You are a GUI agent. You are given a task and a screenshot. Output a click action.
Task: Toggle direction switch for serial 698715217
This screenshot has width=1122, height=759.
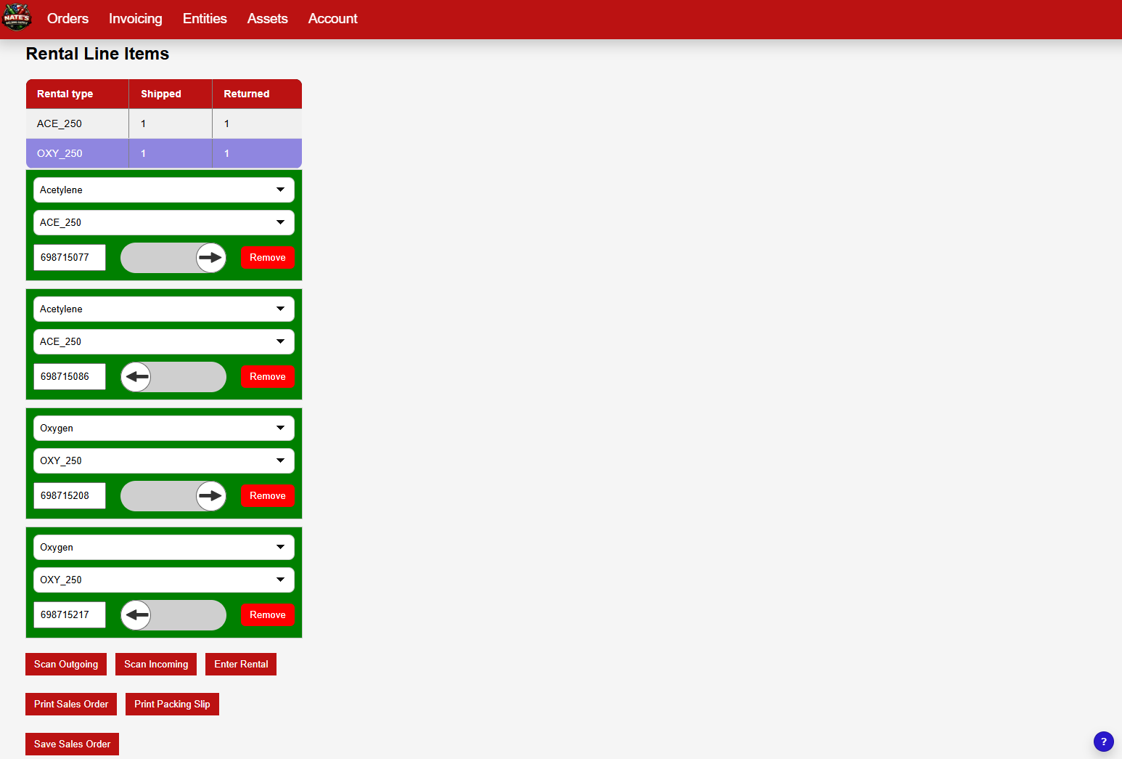click(x=173, y=615)
